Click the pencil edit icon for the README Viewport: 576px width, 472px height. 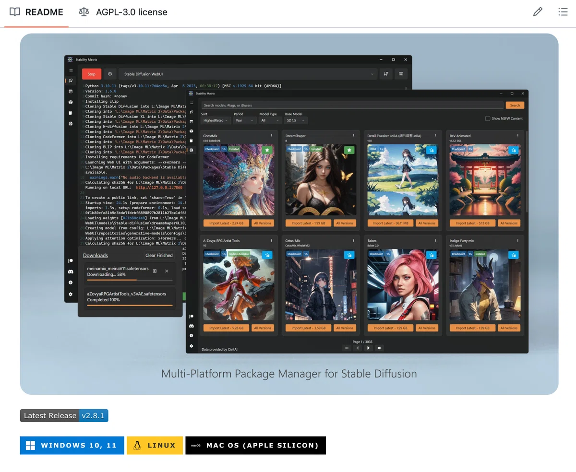[x=538, y=12]
